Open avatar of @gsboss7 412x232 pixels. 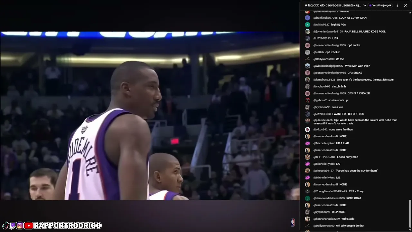[x=307, y=100]
